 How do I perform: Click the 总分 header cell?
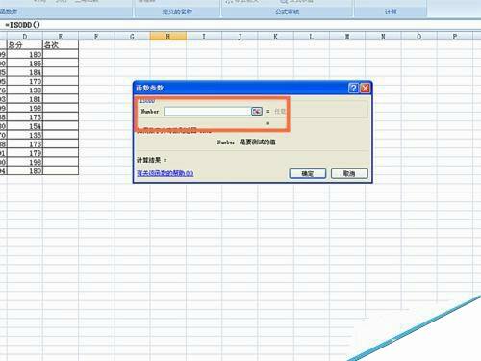25,45
